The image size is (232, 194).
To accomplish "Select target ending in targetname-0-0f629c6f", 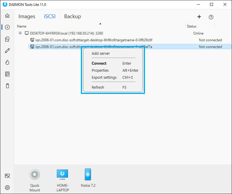I will coord(94,40).
